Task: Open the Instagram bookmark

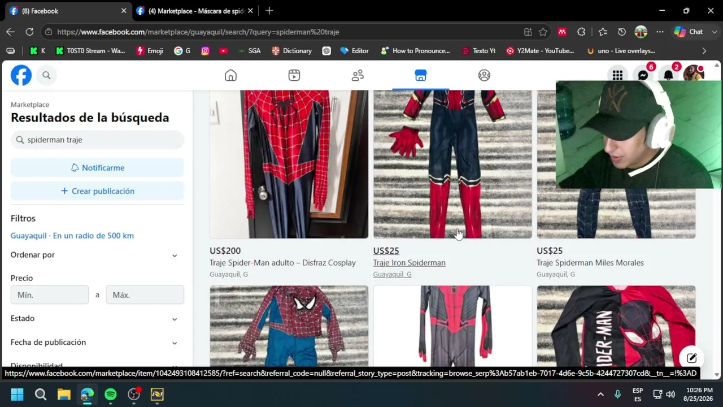Action: click(205, 51)
